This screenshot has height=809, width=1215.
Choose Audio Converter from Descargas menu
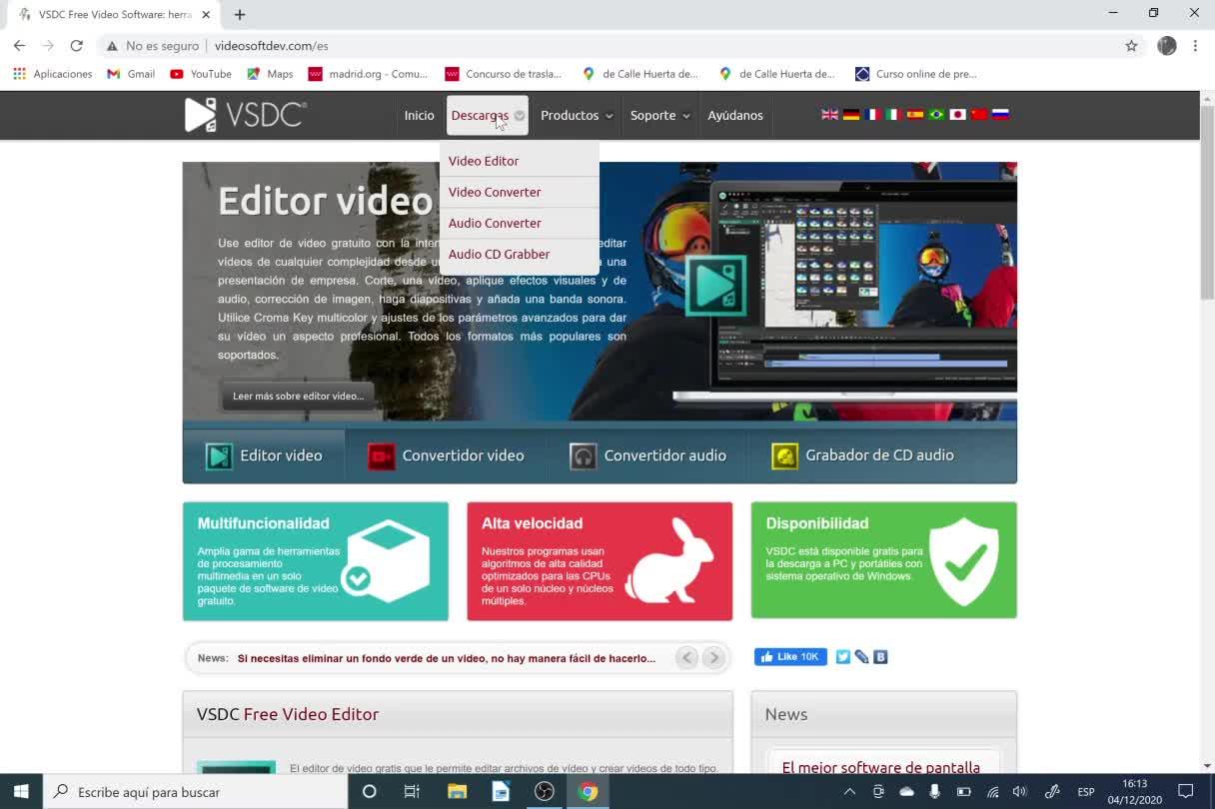pyautogui.click(x=520, y=223)
